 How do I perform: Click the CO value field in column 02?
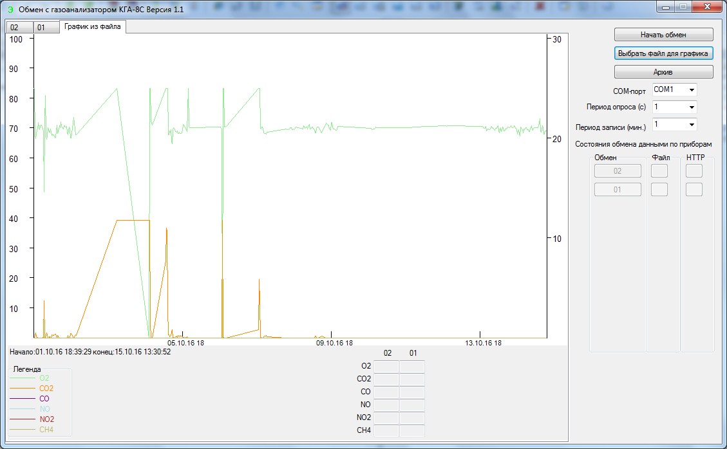[x=386, y=392]
